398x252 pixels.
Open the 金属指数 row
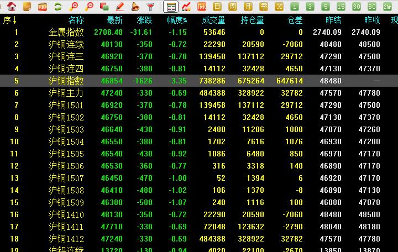(x=66, y=32)
